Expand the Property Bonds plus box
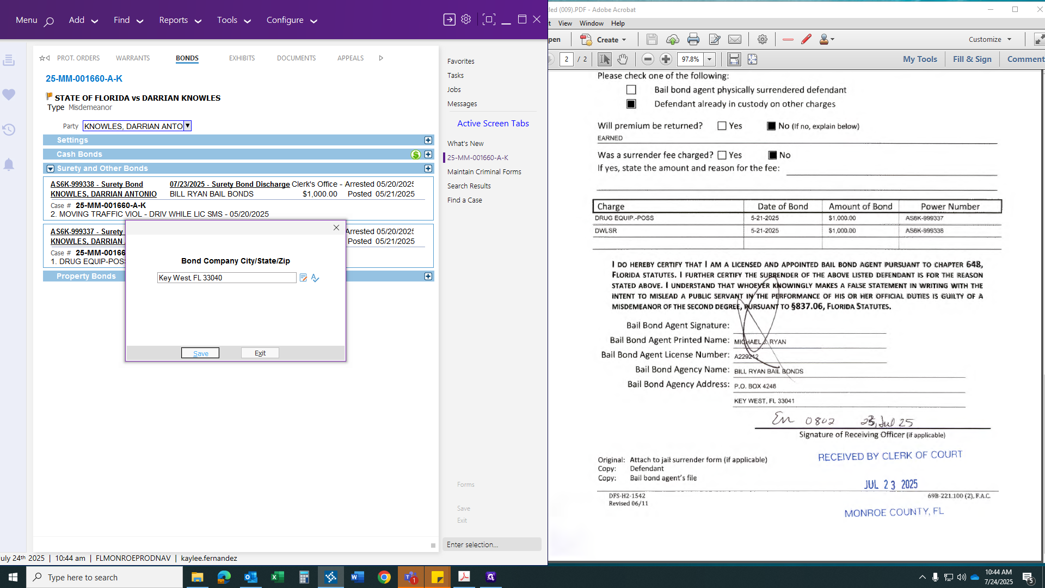This screenshot has height=588, width=1045. point(428,277)
